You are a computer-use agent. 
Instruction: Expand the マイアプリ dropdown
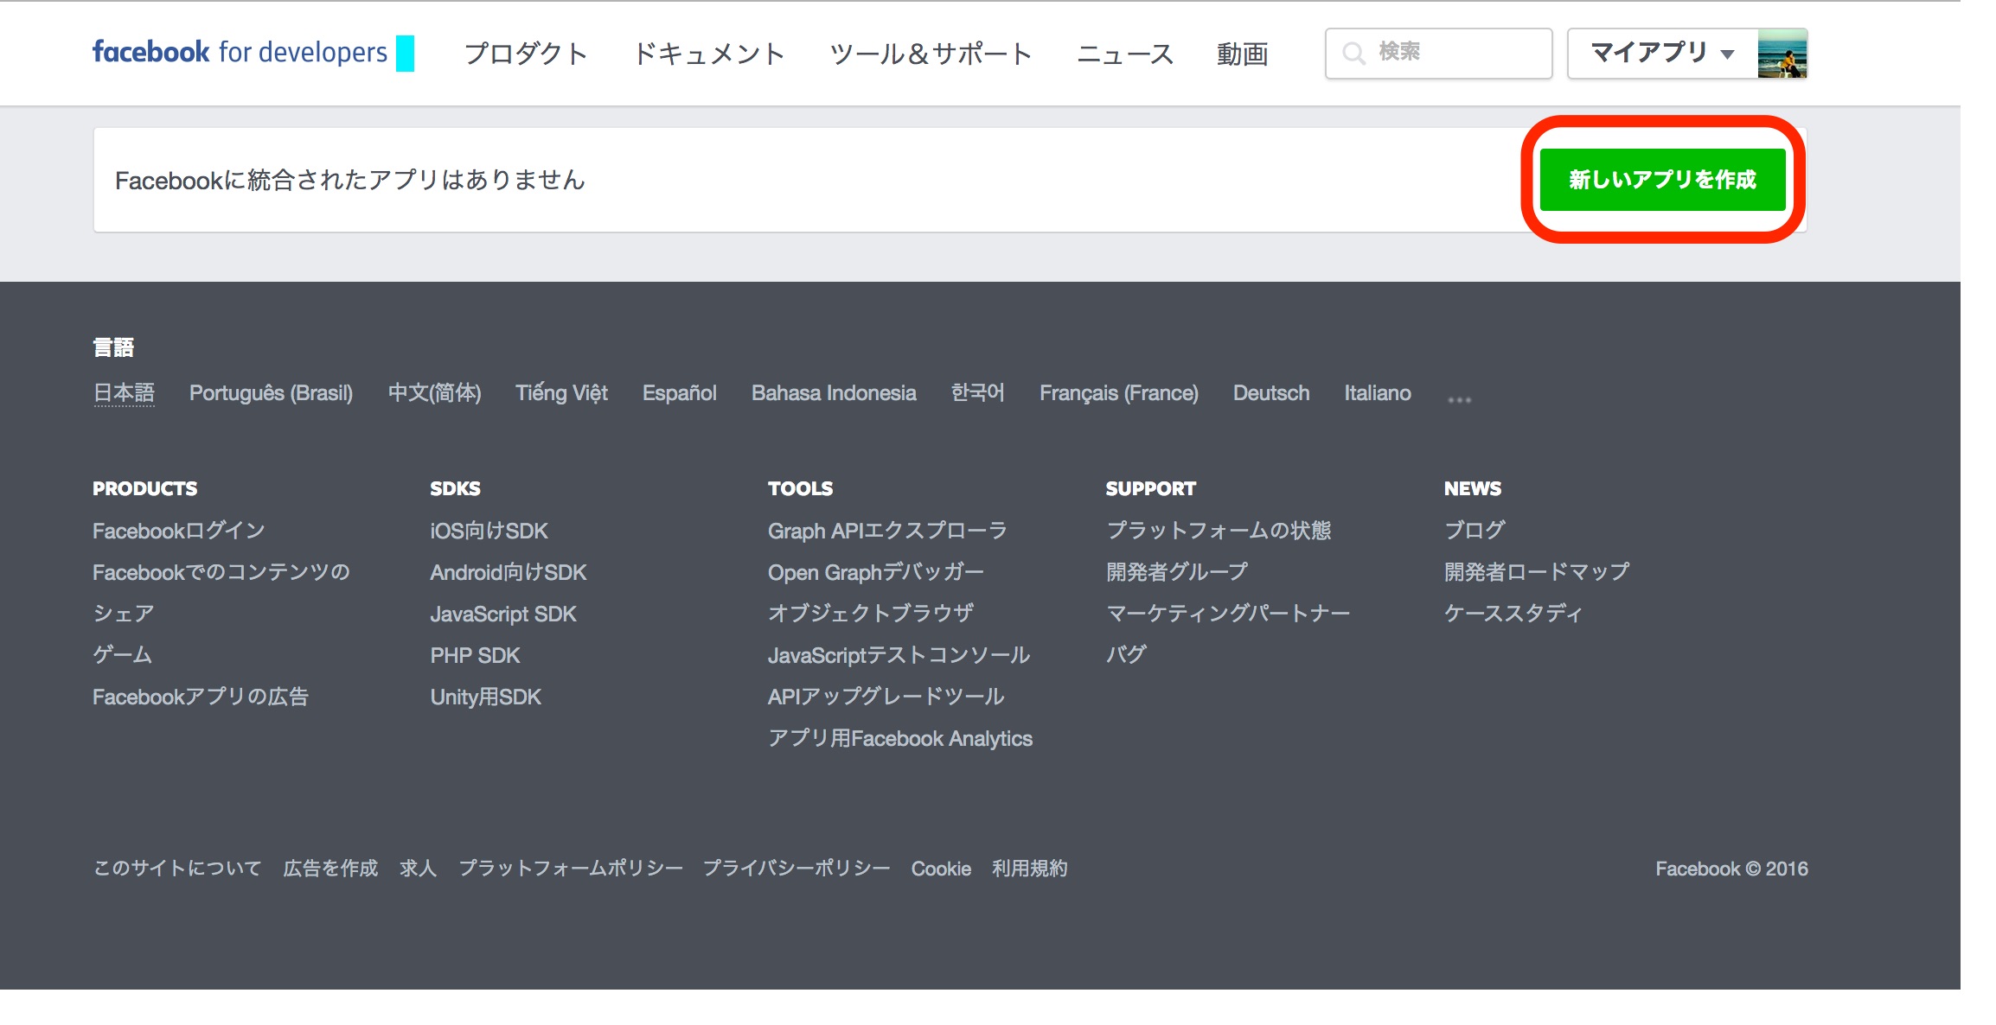pos(1663,54)
